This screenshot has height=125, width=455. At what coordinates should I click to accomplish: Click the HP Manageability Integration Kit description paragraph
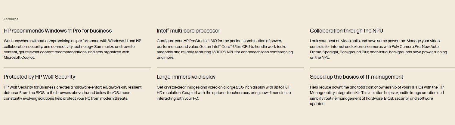pos(377,95)
